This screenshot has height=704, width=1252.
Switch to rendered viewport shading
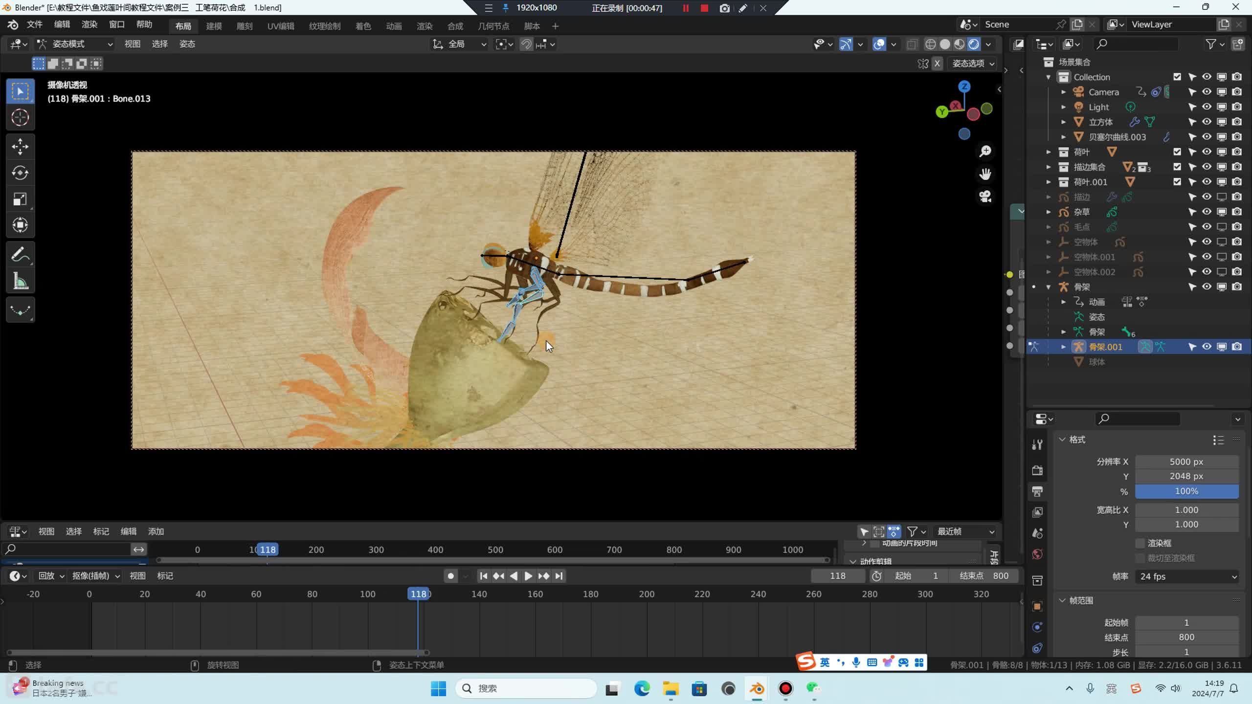(974, 44)
